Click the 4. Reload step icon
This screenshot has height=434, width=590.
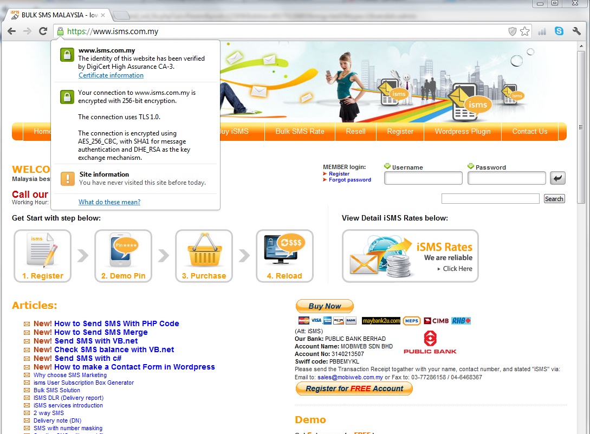(284, 256)
